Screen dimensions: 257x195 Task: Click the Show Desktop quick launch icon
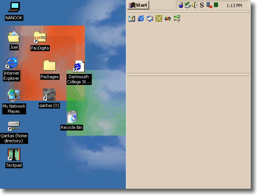[x=132, y=18]
